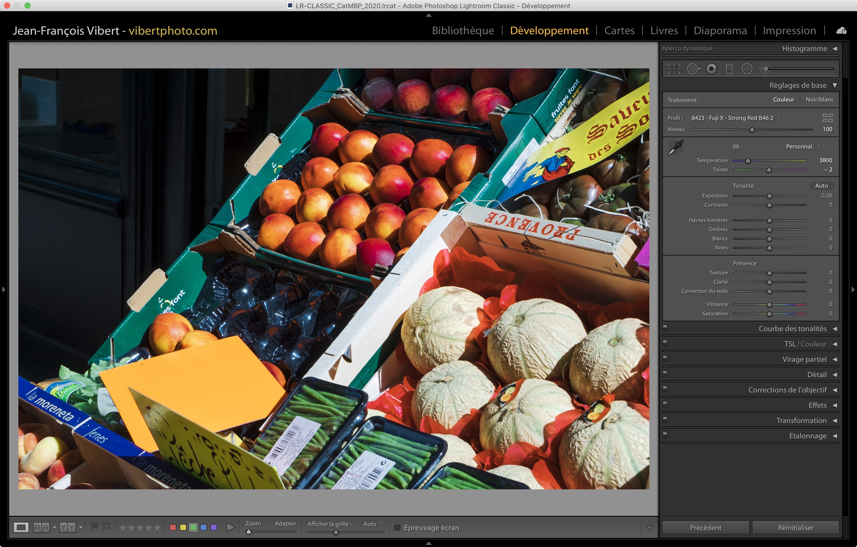The width and height of the screenshot is (857, 547).
Task: Open the Impression module
Action: 789,31
